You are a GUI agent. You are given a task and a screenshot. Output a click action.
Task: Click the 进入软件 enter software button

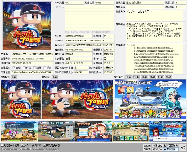pos(157,149)
